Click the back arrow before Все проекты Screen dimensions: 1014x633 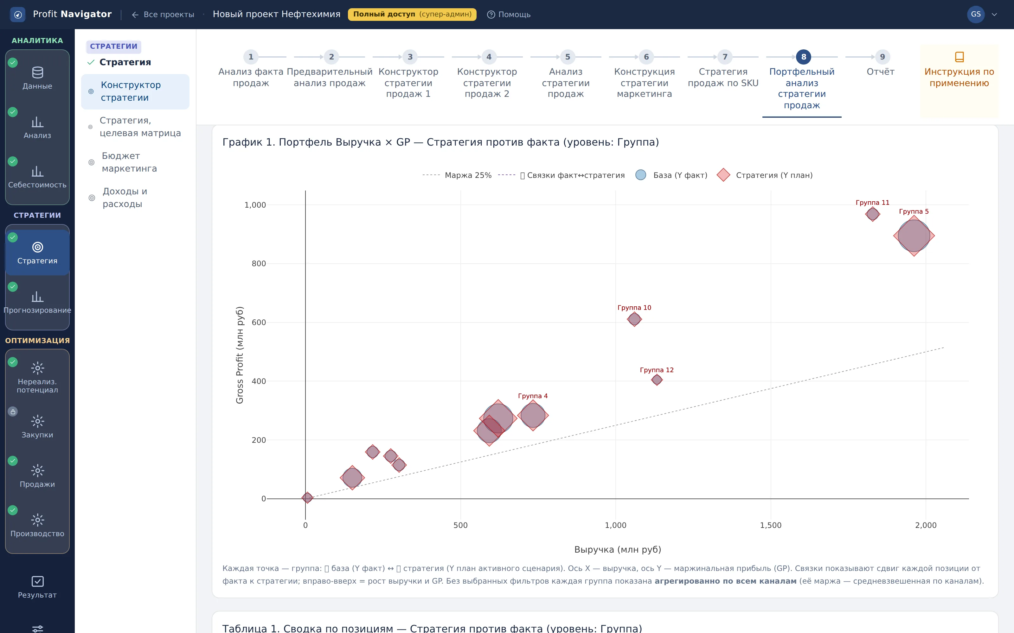tap(135, 15)
